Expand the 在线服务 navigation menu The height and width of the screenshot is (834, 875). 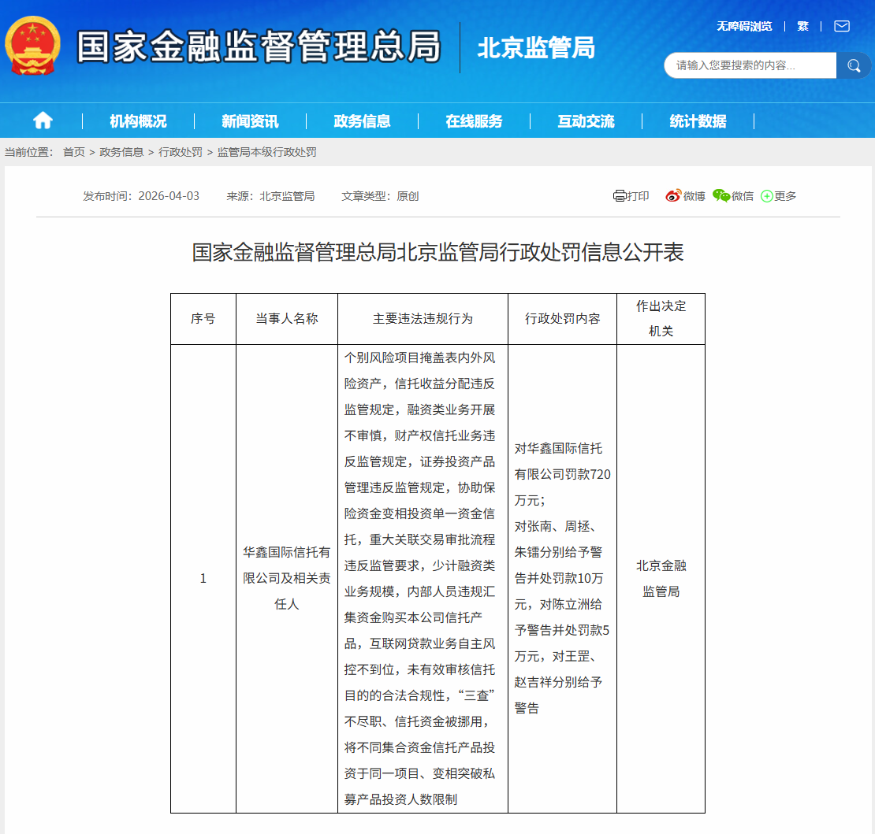[474, 121]
